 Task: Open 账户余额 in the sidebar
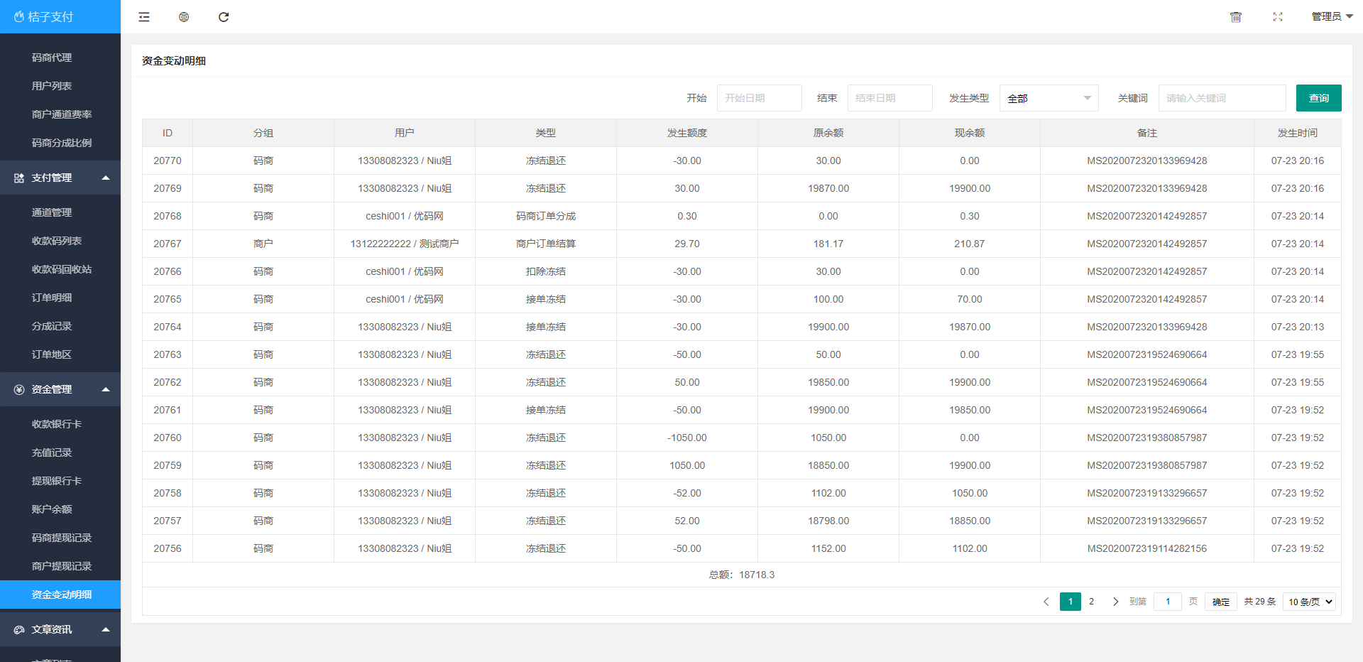click(x=52, y=509)
